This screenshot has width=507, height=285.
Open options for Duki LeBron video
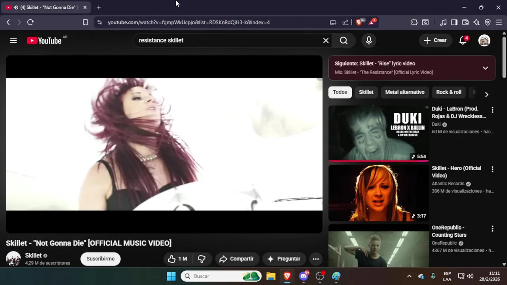pyautogui.click(x=492, y=110)
